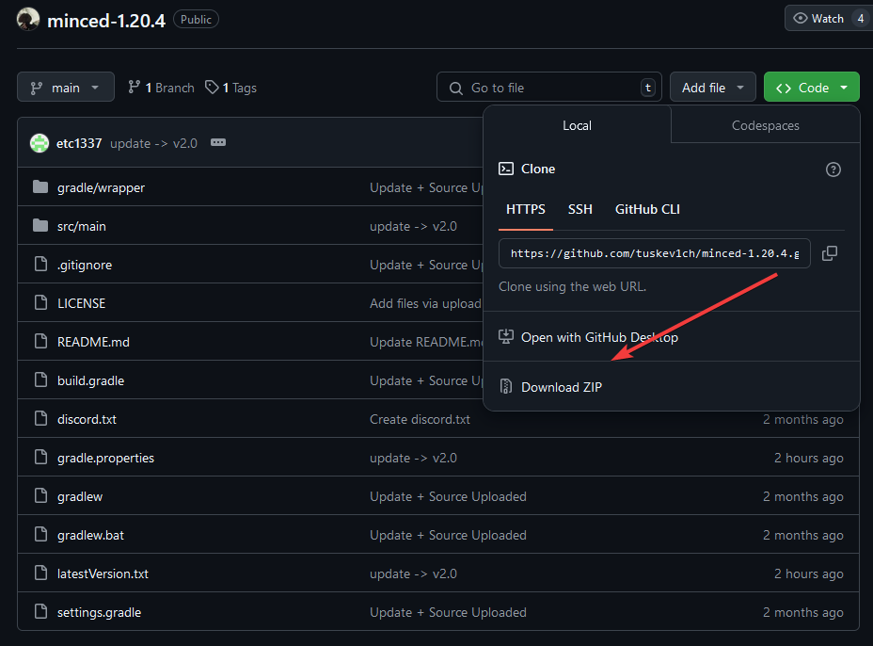The width and height of the screenshot is (873, 646).
Task: Click the search magnifier in Go to file
Action: (456, 89)
